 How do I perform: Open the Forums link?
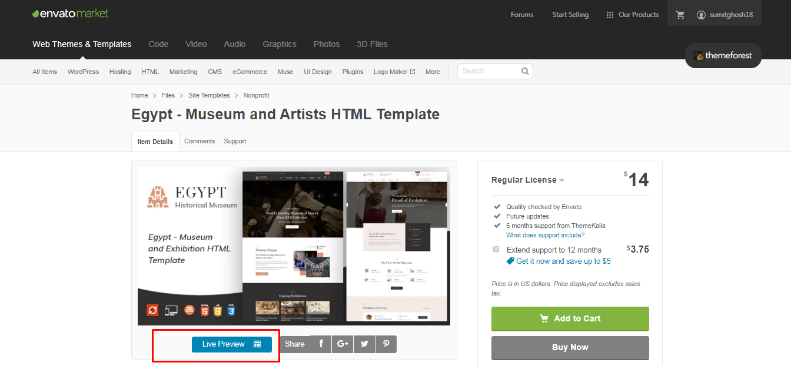(522, 15)
